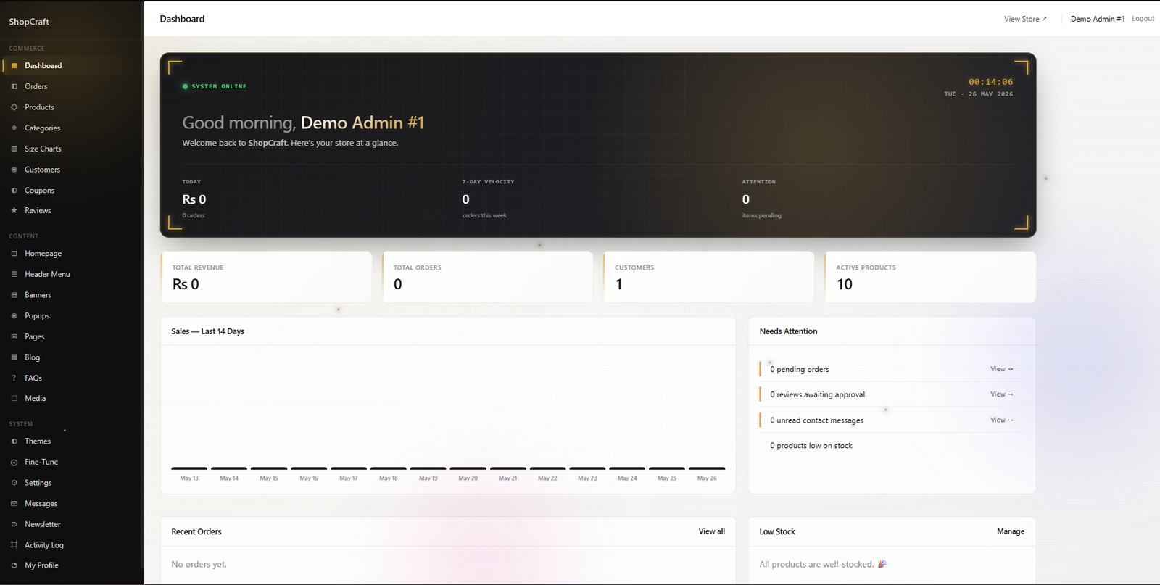Click the Blog sidebar icon

[14, 357]
